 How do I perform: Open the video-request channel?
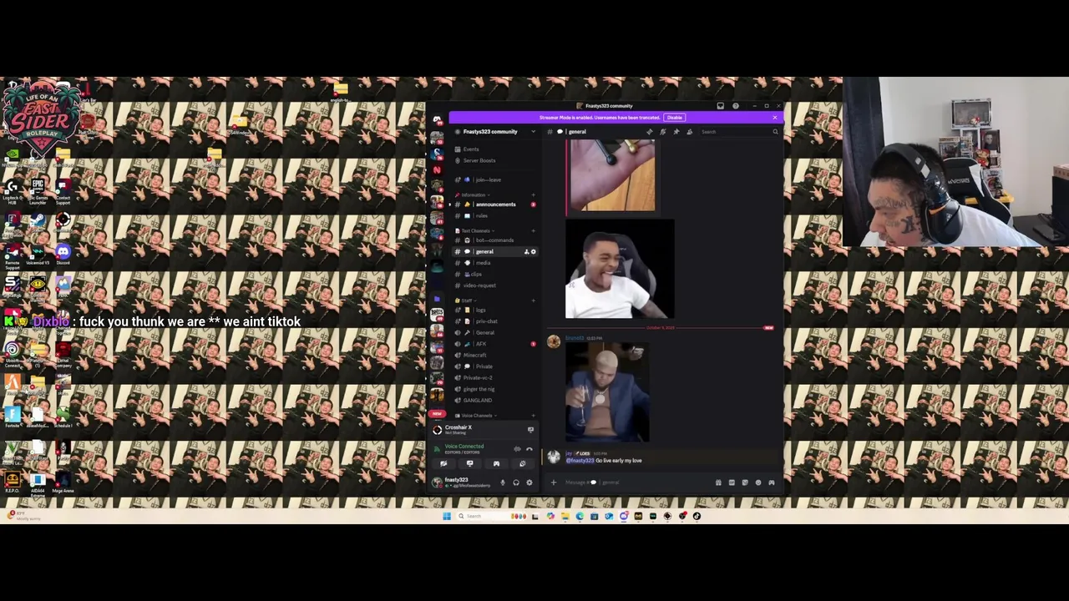479,285
